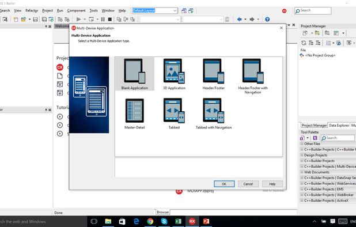Viewport: 356px width, 227px height.
Task: Click the RAD Studio RX taskbar icon
Action: pyautogui.click(x=192, y=221)
